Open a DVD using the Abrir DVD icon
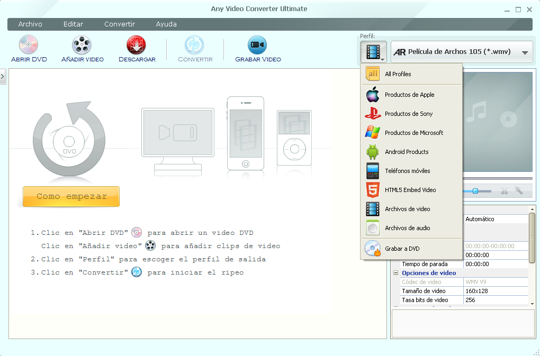 click(x=29, y=48)
